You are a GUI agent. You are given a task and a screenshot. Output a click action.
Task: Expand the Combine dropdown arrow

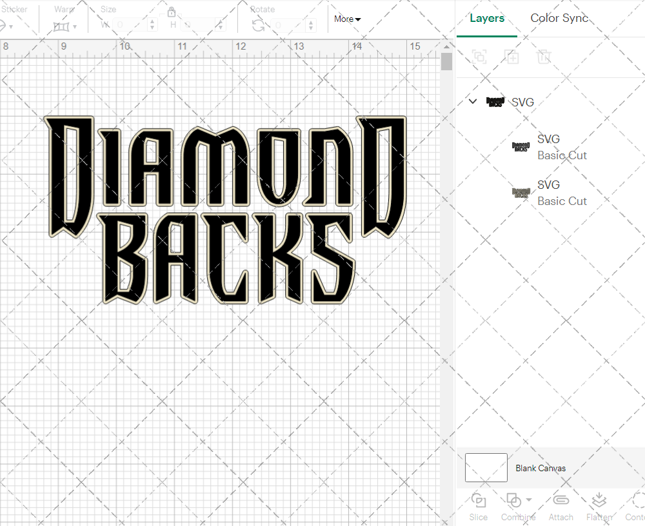[x=529, y=500]
